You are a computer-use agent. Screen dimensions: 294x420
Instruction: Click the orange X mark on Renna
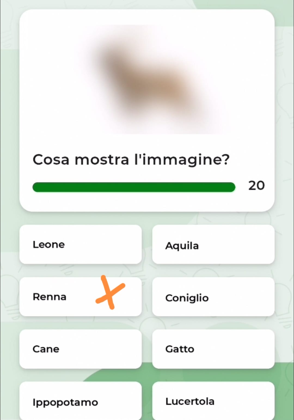[110, 293]
